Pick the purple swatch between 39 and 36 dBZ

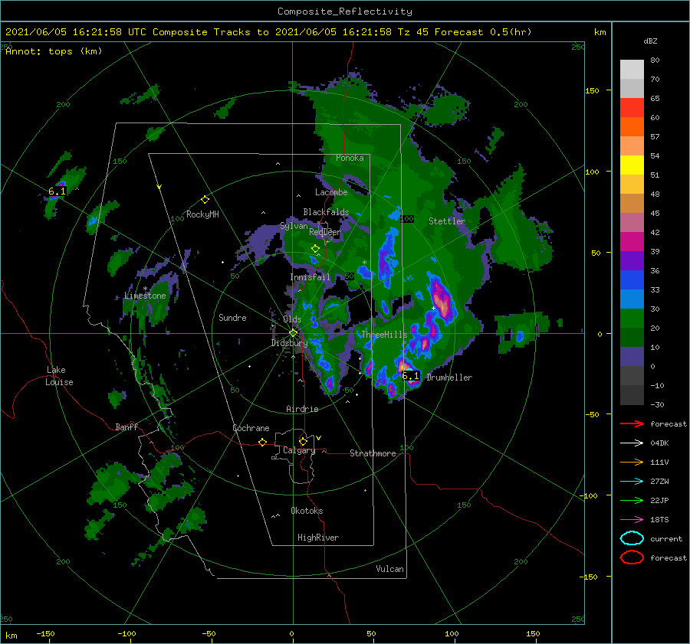coord(632,261)
